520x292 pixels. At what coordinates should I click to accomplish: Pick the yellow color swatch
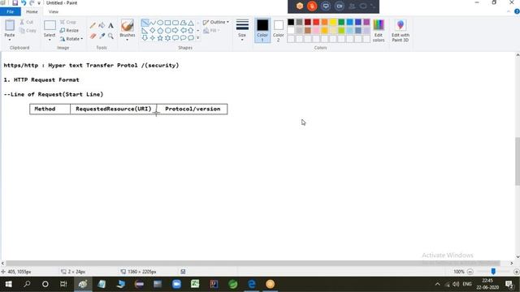[333, 22]
